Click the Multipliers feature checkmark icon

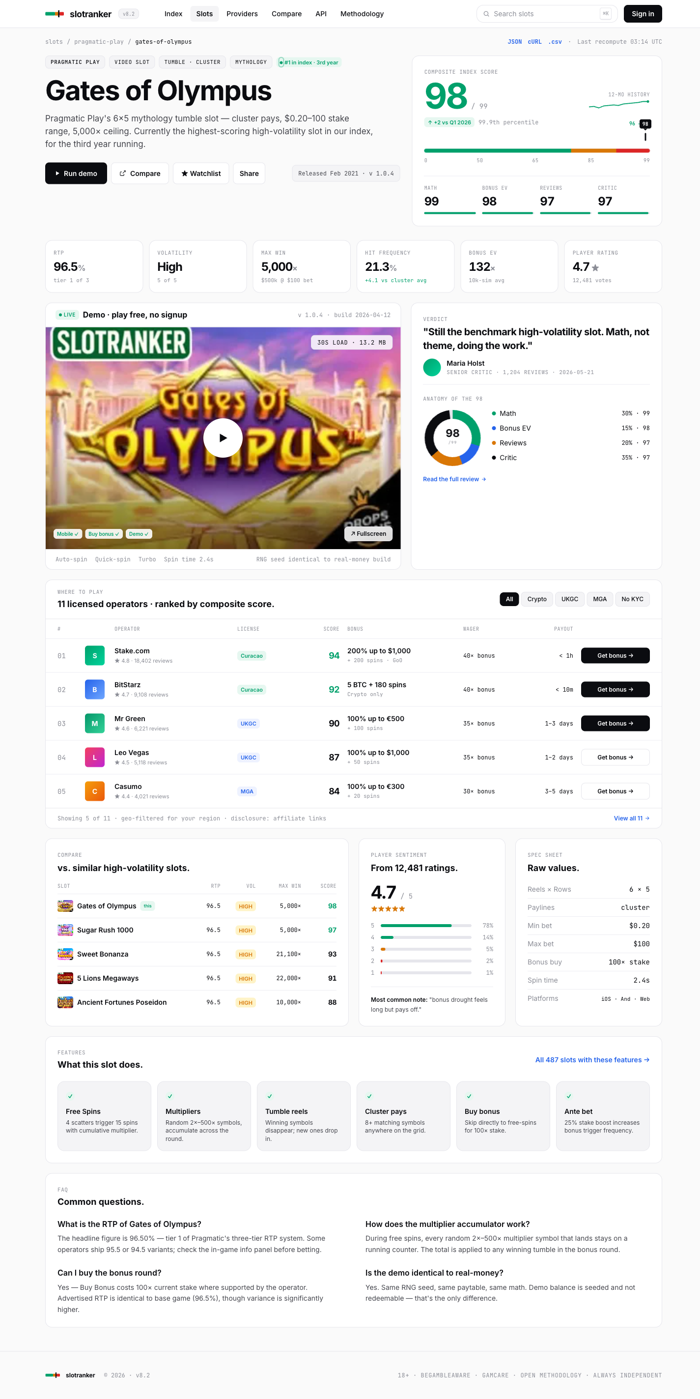170,1097
